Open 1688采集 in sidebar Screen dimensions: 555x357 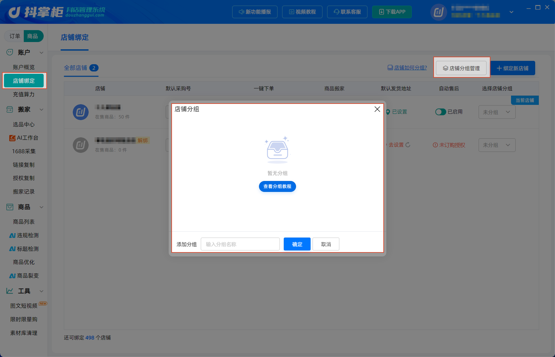tap(24, 151)
